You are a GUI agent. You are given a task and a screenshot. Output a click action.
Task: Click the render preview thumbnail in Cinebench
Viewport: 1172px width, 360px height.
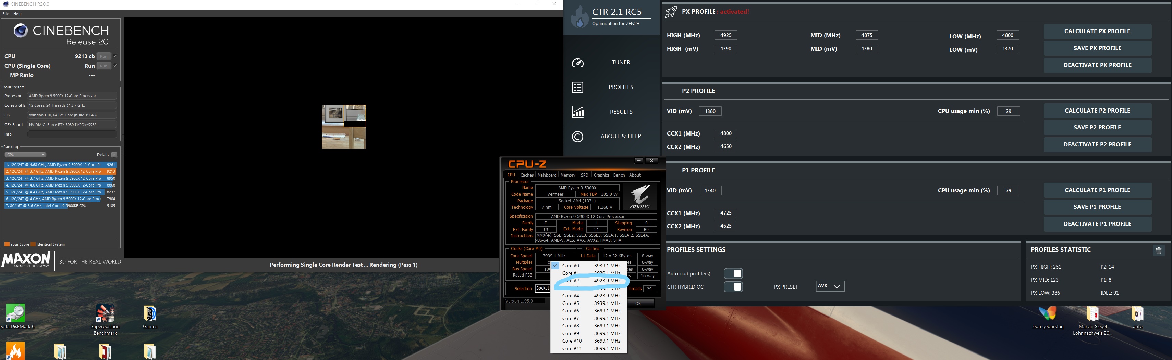click(343, 126)
